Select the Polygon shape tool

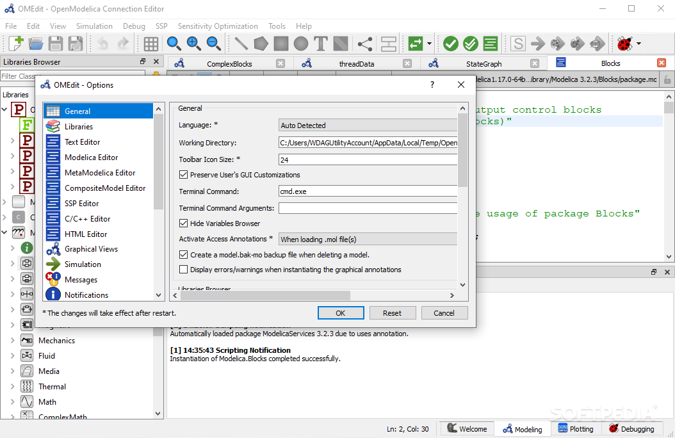point(261,44)
